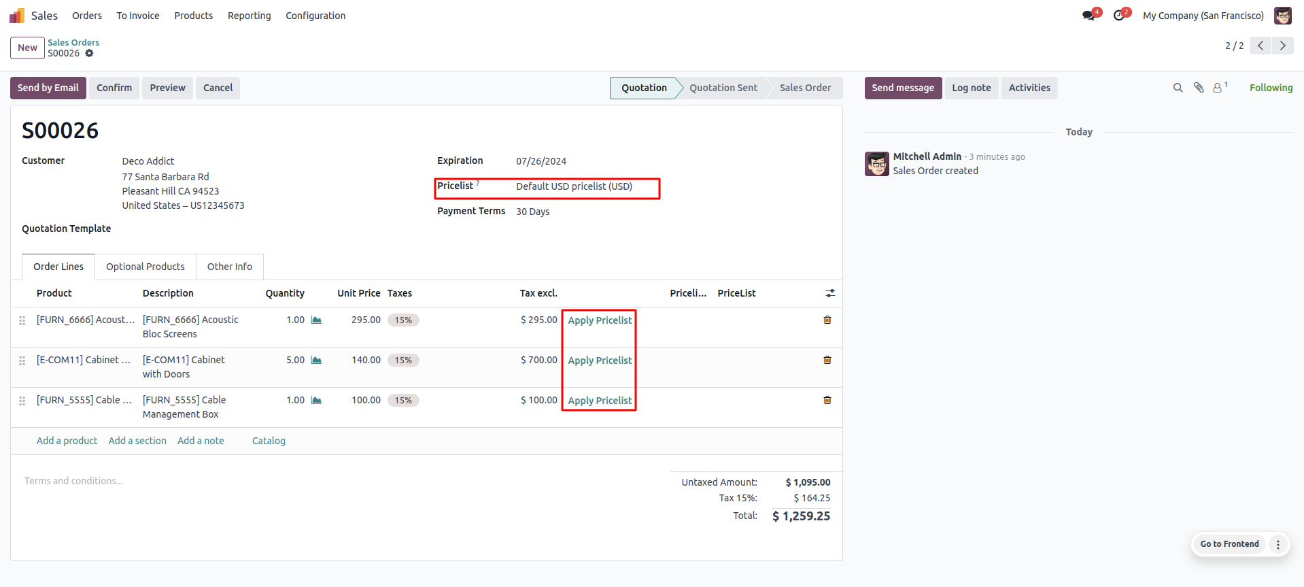1304x587 pixels.
Task: Click Apply Pricelist on Cabinet row
Action: point(600,360)
